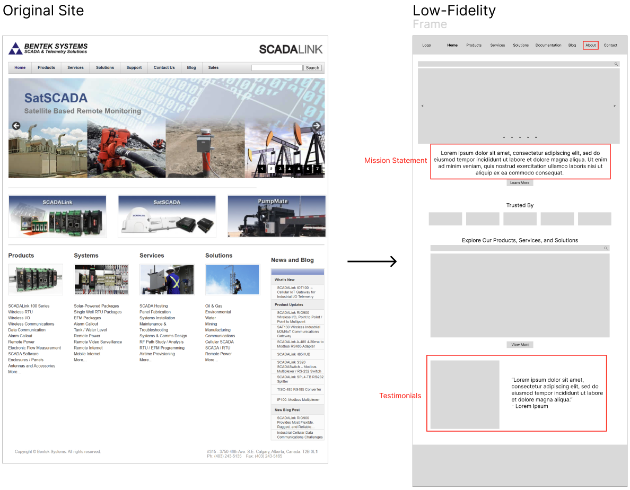Open Solar-Powered Packages link
Image resolution: width=630 pixels, height=490 pixels.
pos(97,306)
